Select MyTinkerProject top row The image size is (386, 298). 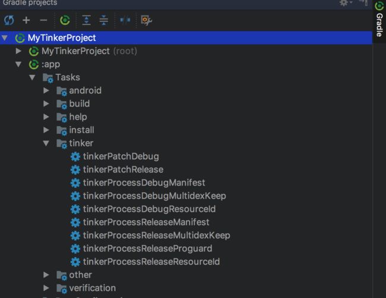(x=186, y=38)
